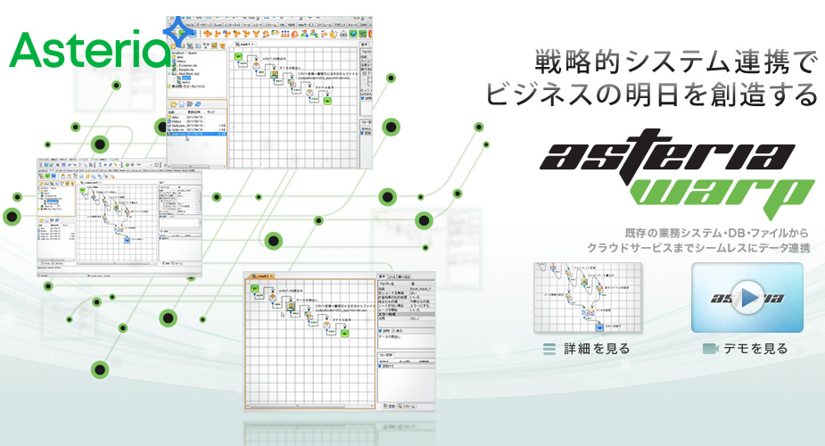This screenshot has width=825, height=446.
Task: Play the Asteria demo video
Action: [747, 297]
